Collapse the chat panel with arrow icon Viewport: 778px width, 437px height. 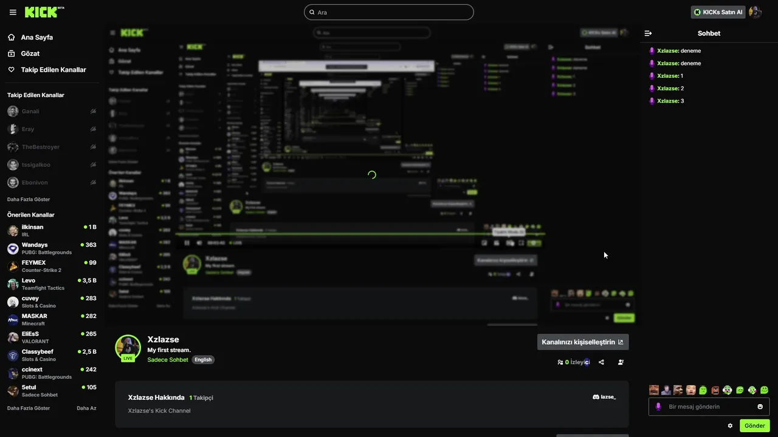pyautogui.click(x=648, y=33)
